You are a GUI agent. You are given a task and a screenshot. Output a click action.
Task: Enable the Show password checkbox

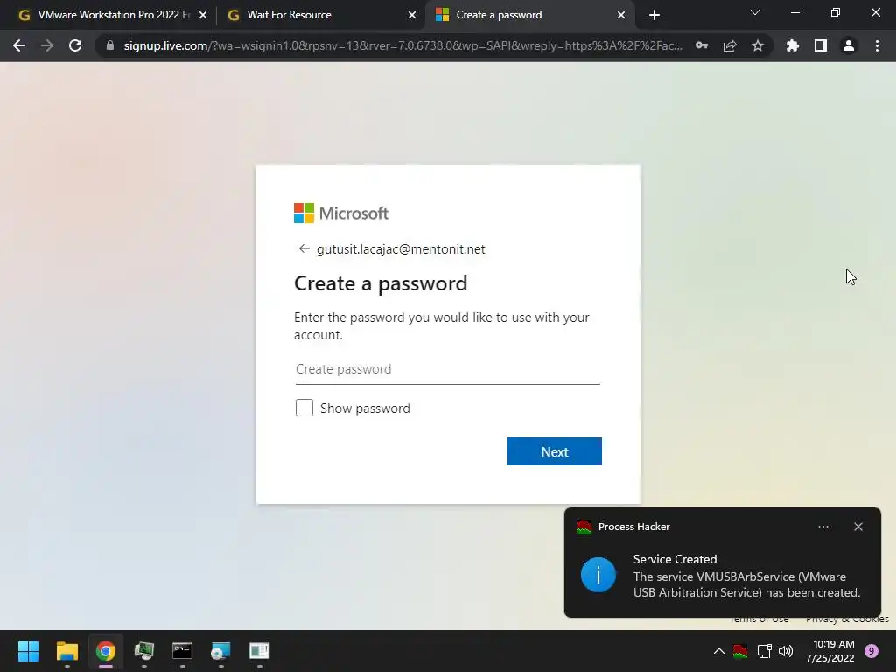304,408
